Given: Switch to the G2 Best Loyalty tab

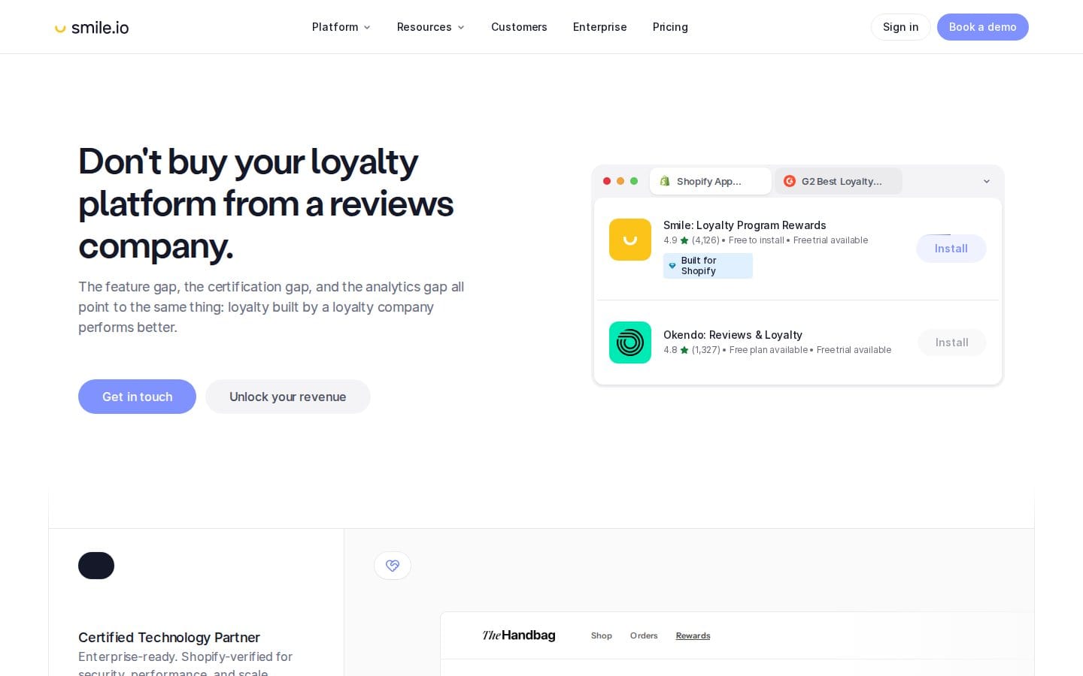Looking at the screenshot, I should click(x=838, y=181).
